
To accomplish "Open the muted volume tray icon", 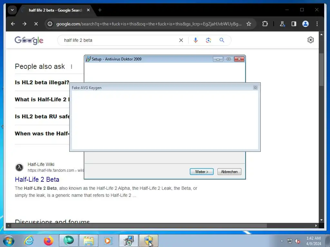I will [x=297, y=241].
